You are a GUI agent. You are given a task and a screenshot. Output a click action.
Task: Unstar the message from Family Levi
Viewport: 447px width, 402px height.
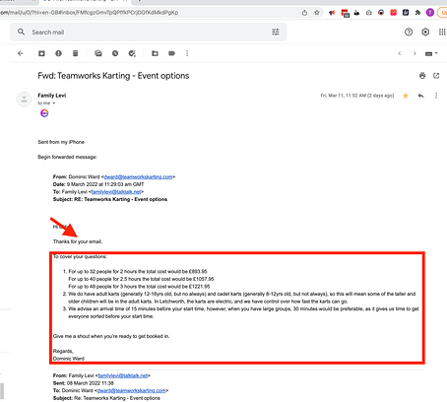(406, 96)
